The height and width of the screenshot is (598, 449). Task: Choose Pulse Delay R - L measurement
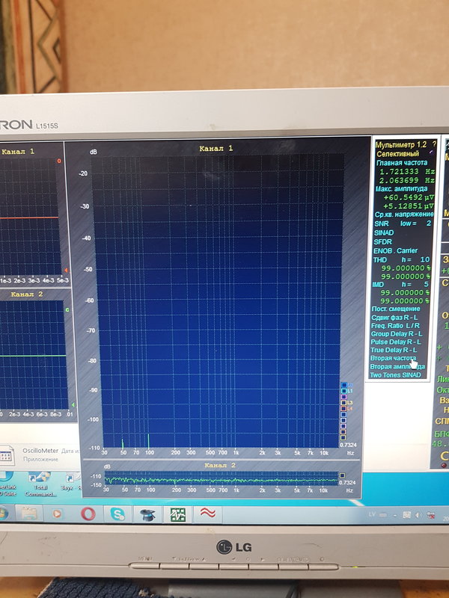click(x=396, y=342)
